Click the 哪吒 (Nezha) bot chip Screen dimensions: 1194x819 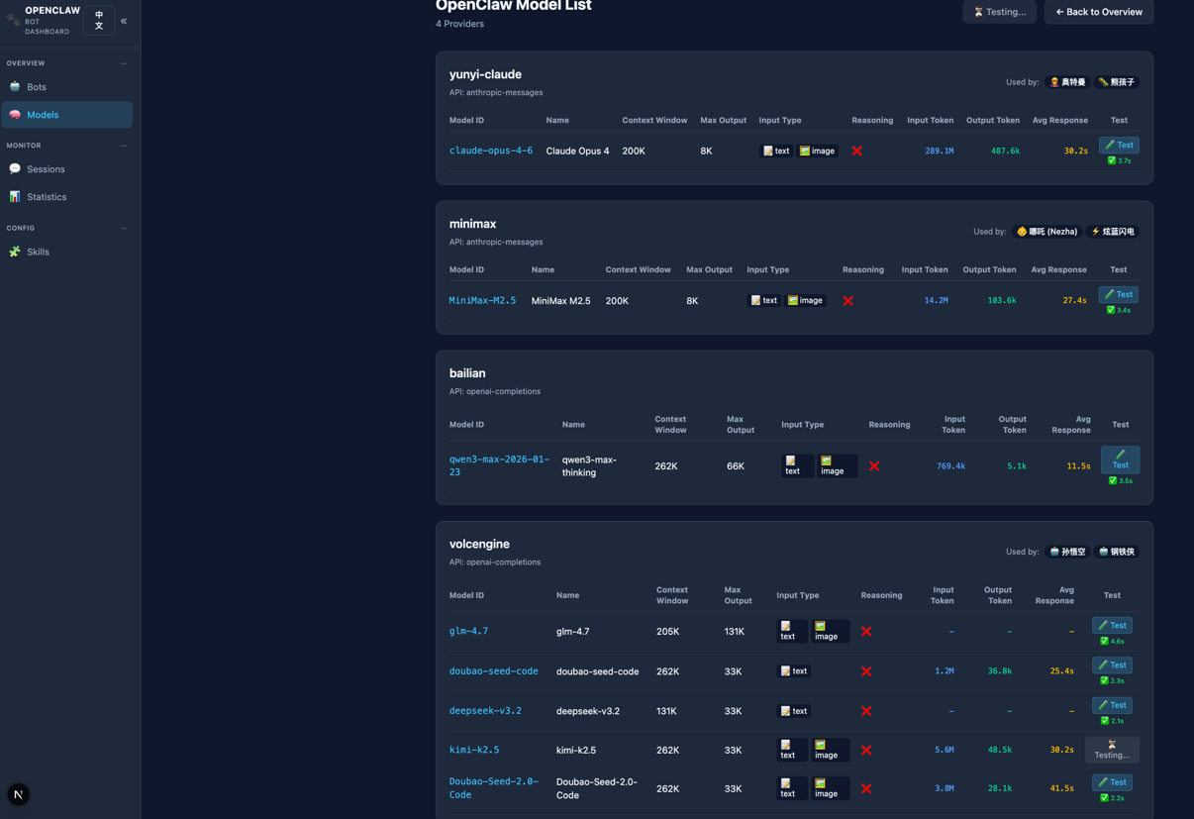click(1047, 232)
